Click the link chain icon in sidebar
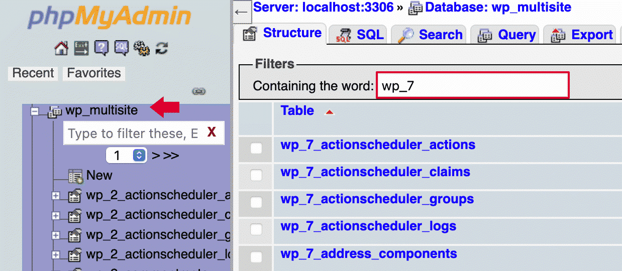Screen dimensions: 622x271 click(199, 91)
